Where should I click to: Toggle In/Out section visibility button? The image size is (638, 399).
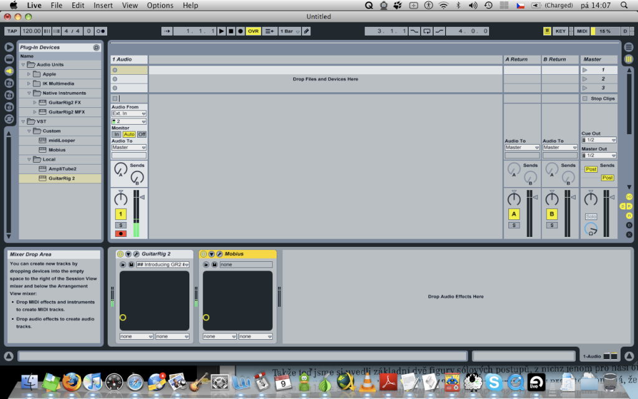tap(629, 197)
